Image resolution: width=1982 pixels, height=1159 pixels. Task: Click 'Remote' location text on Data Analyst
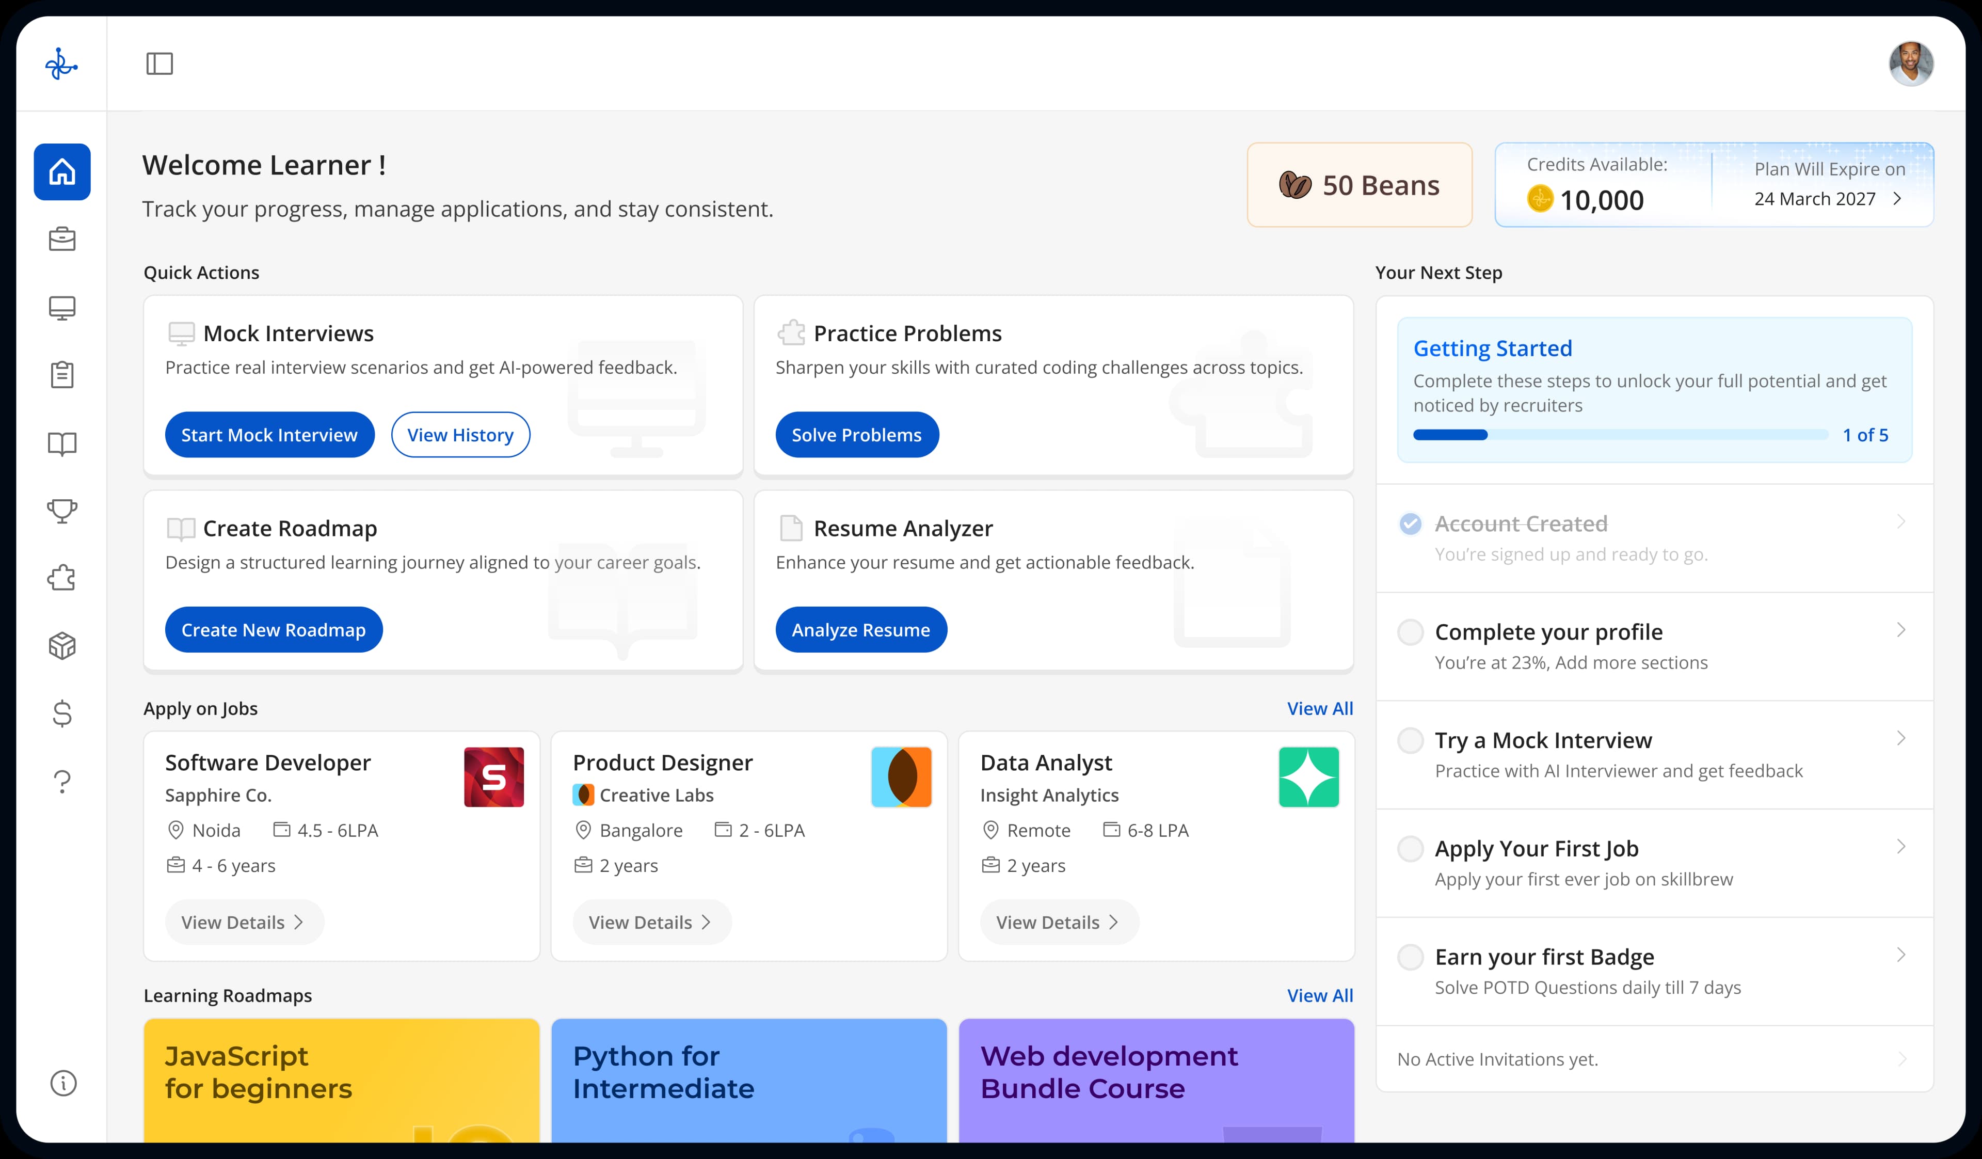(x=1038, y=830)
